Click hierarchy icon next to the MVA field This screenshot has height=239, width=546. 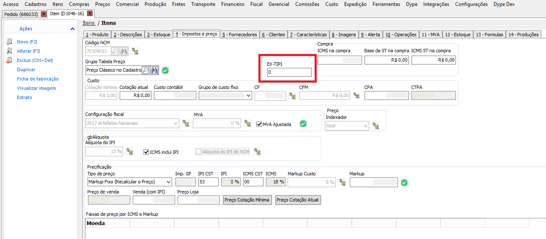[248, 124]
